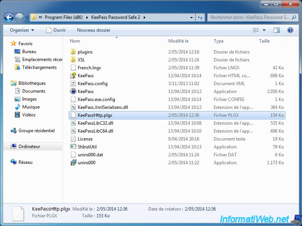Select the KeePass.XmlSerializers.dll icon
The image size is (302, 226).
tap(73, 107)
